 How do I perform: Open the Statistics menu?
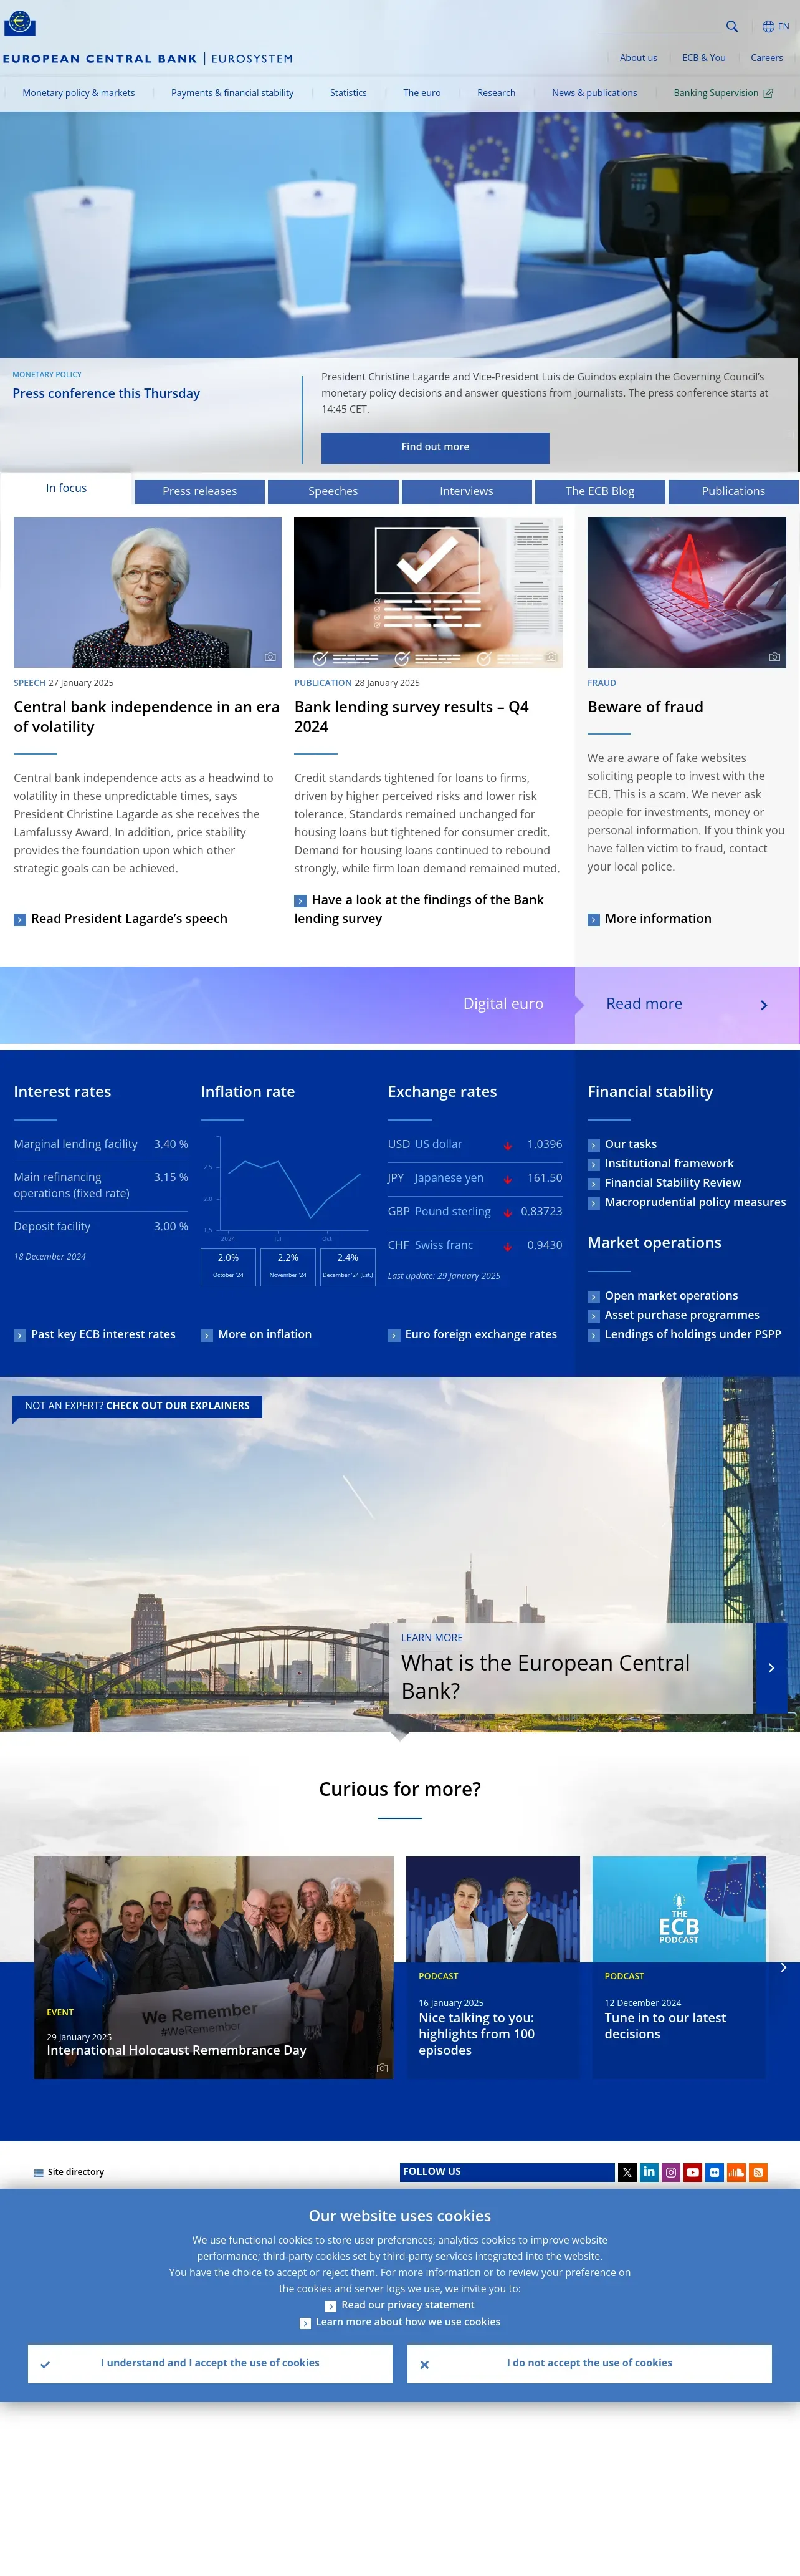[x=348, y=93]
